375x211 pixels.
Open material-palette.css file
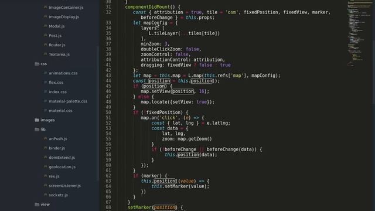pos(68,101)
